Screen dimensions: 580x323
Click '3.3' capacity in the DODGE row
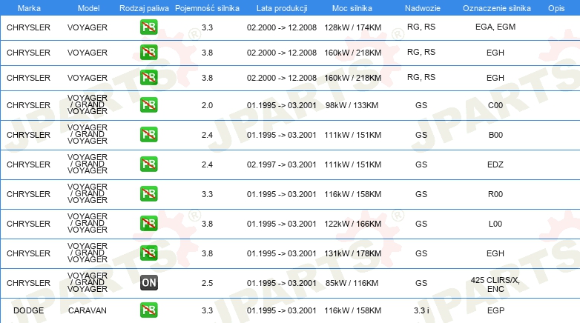pos(207,310)
